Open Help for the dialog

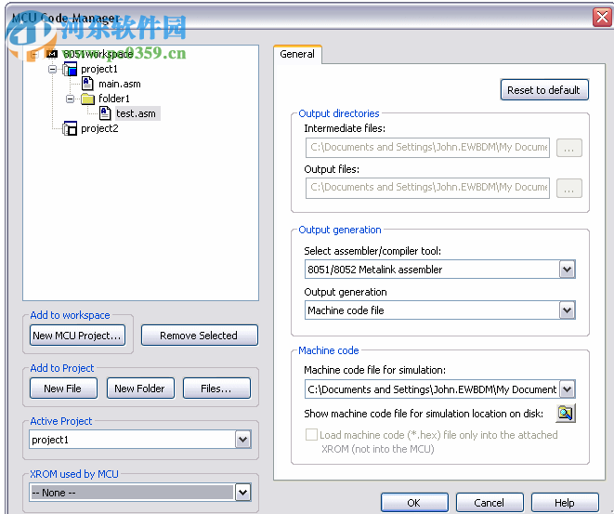565,503
